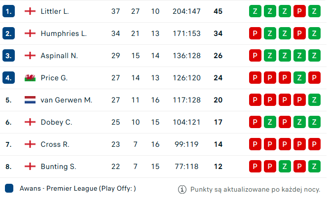The image size is (329, 202).
Task: Click Awans - Premier League legend text
Action: coord(78,189)
